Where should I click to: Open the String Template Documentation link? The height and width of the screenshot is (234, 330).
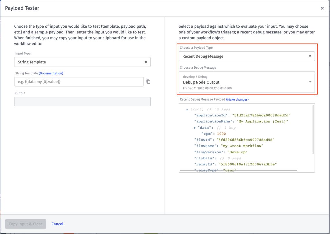[51, 73]
